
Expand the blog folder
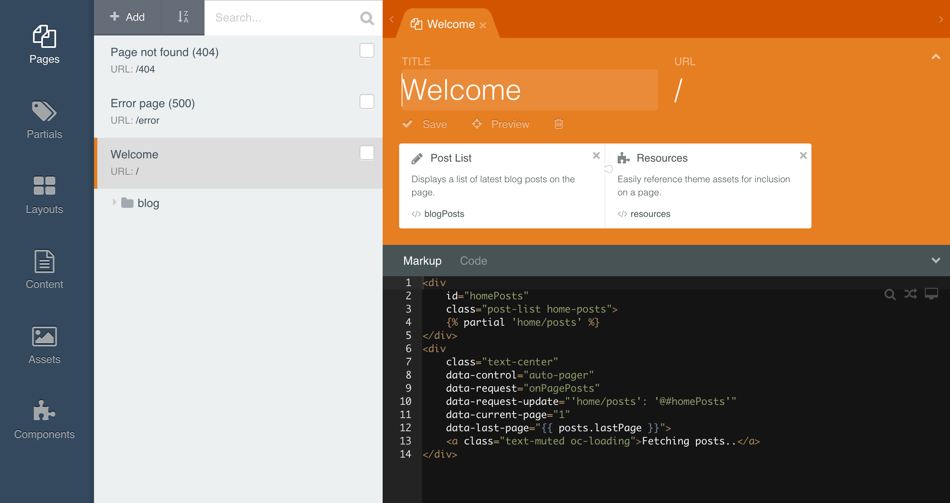[x=115, y=202]
